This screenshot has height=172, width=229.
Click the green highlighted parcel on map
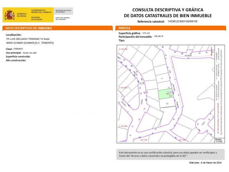(166, 94)
